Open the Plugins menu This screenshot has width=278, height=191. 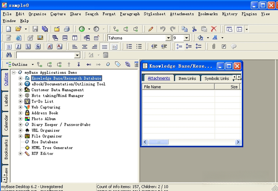(249, 14)
